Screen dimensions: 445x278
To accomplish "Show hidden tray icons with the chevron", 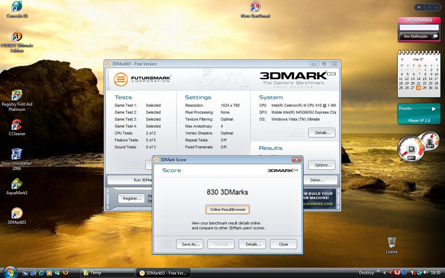I will [x=385, y=273].
